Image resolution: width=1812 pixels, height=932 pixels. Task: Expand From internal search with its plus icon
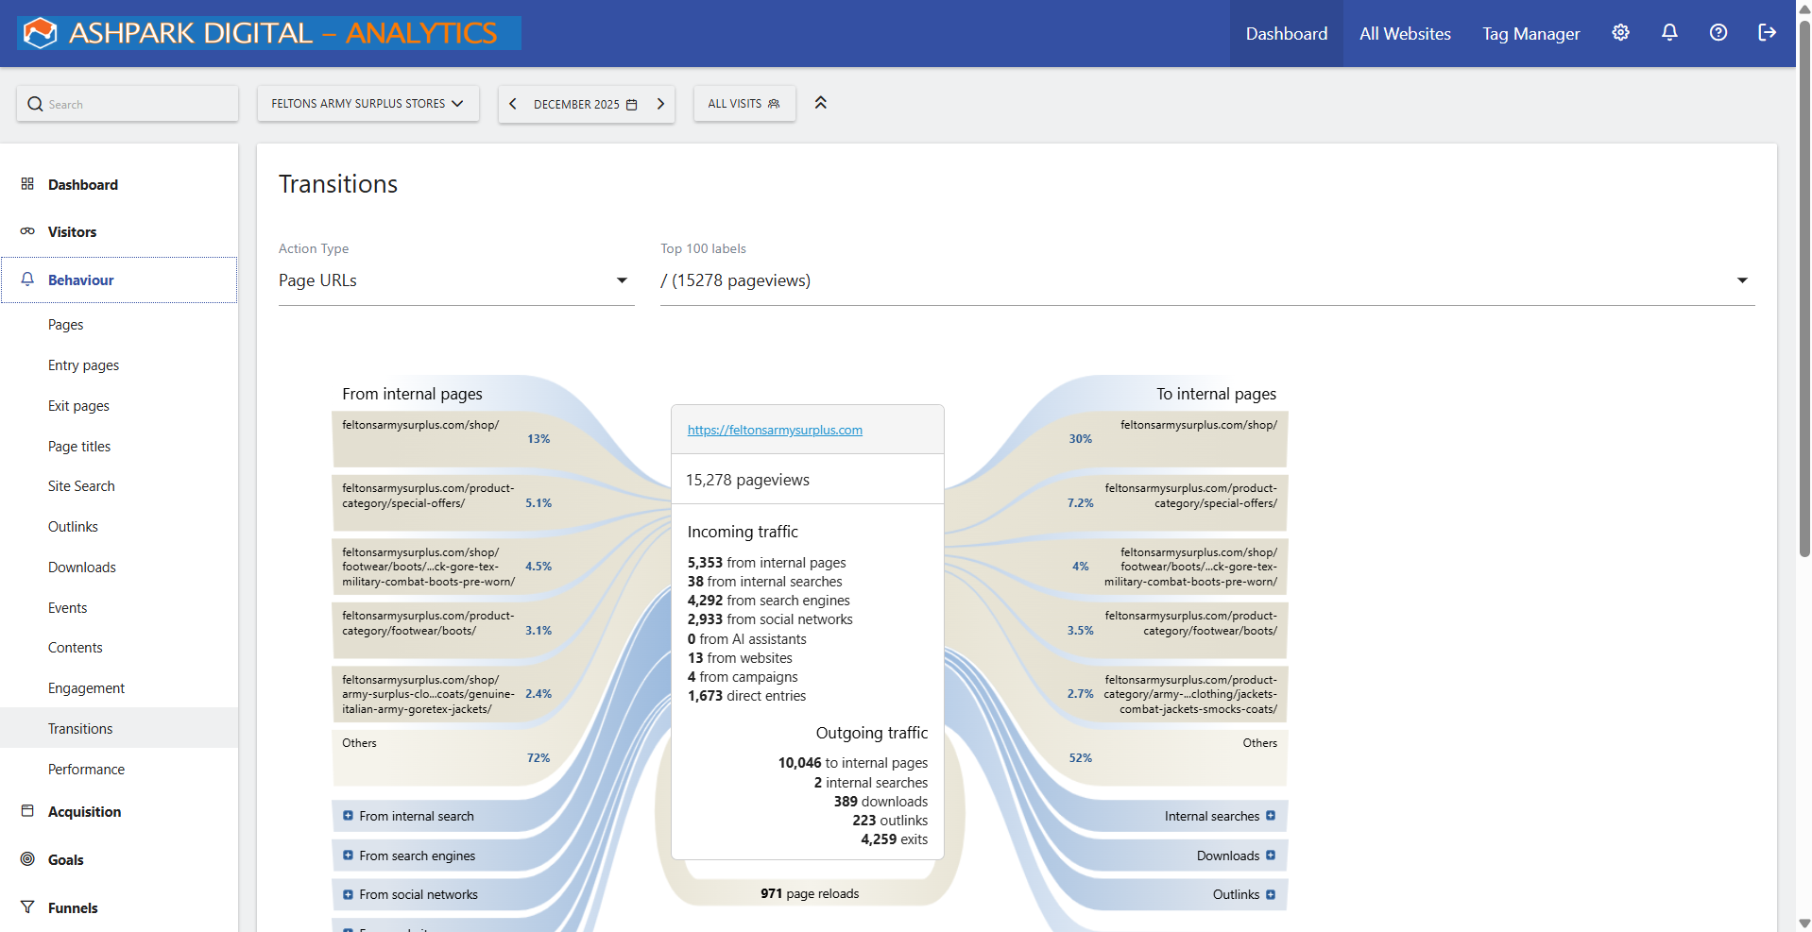347,815
